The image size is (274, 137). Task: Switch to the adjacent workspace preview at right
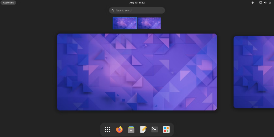point(254,72)
